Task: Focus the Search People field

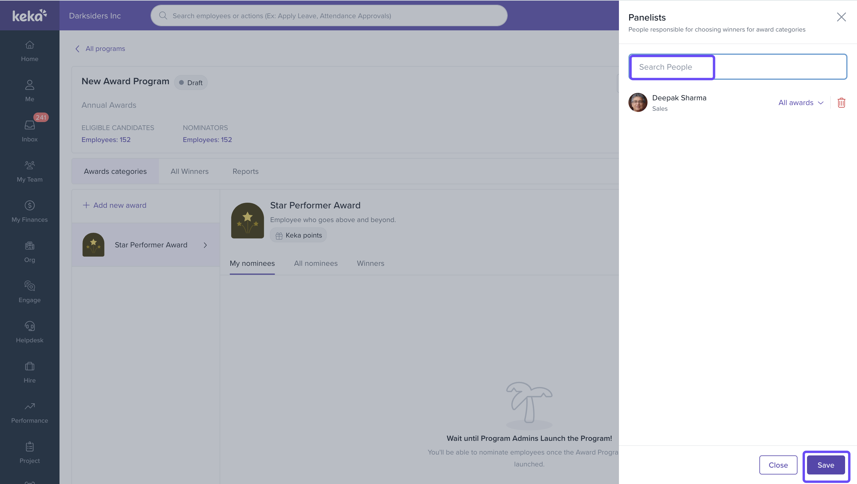Action: point(737,67)
